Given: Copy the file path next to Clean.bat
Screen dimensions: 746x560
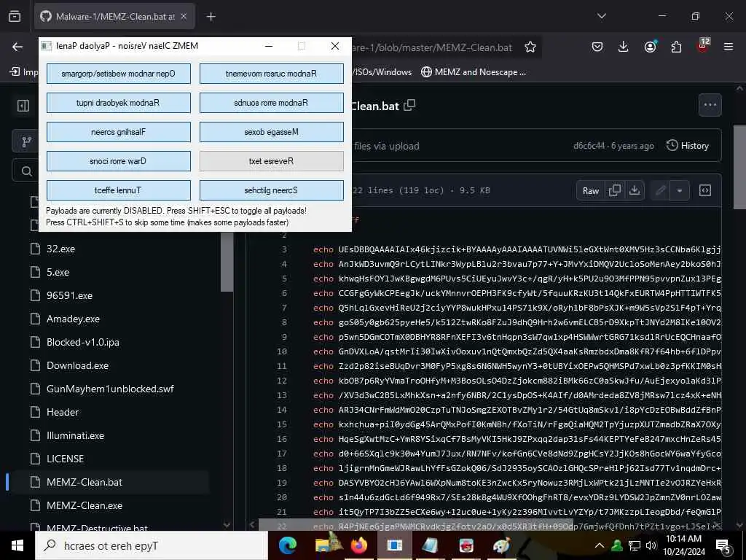Looking at the screenshot, I should tap(409, 105).
